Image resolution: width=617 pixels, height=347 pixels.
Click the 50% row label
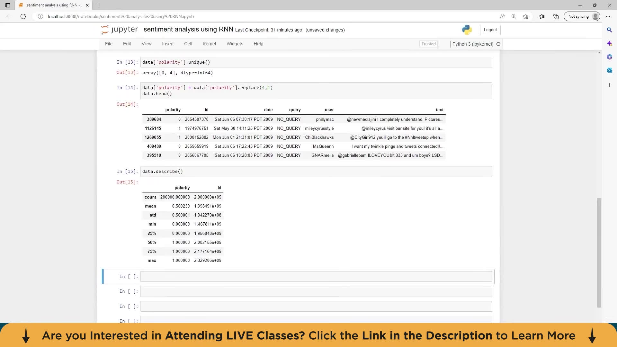pyautogui.click(x=152, y=243)
